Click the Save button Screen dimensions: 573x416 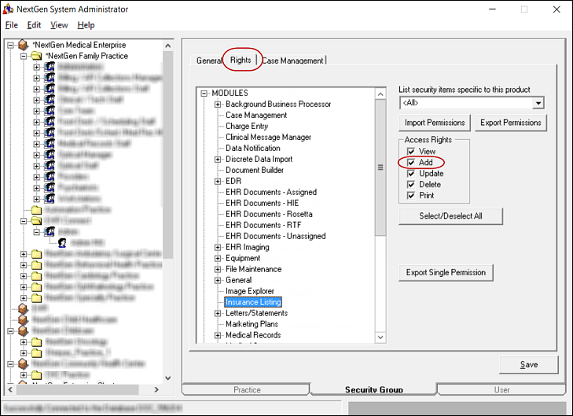pos(529,364)
